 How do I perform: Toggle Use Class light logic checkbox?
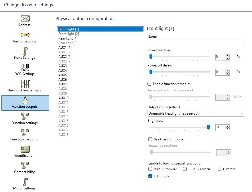click(x=150, y=139)
